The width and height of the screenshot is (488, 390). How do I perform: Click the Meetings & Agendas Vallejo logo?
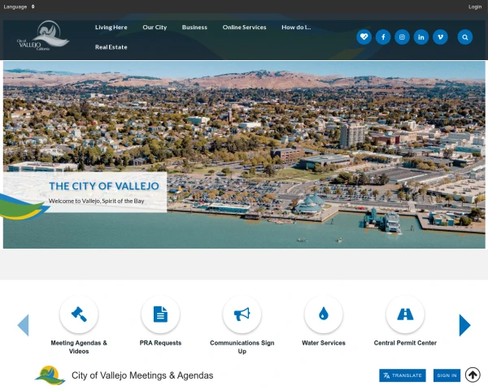[50, 375]
